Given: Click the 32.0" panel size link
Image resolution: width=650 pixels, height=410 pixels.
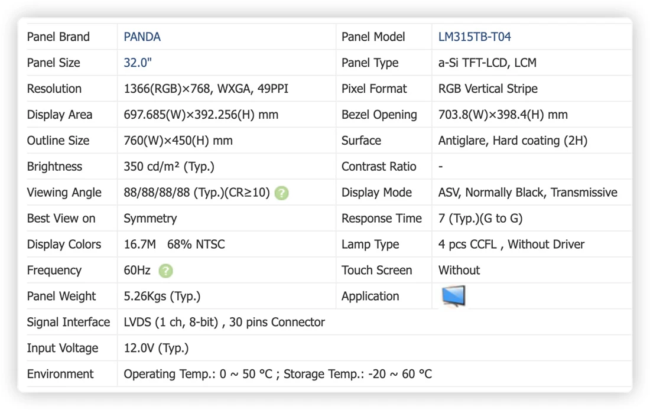Looking at the screenshot, I should [138, 63].
